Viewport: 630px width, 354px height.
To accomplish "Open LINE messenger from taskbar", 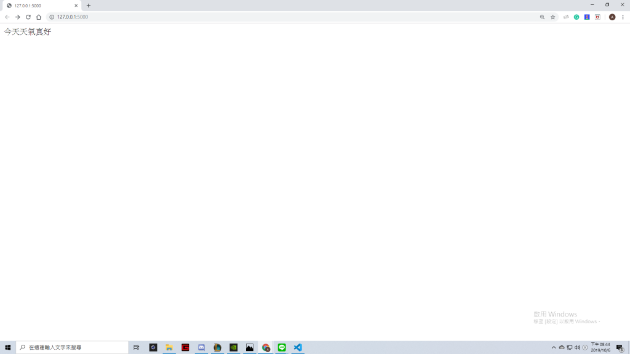I will click(x=282, y=347).
